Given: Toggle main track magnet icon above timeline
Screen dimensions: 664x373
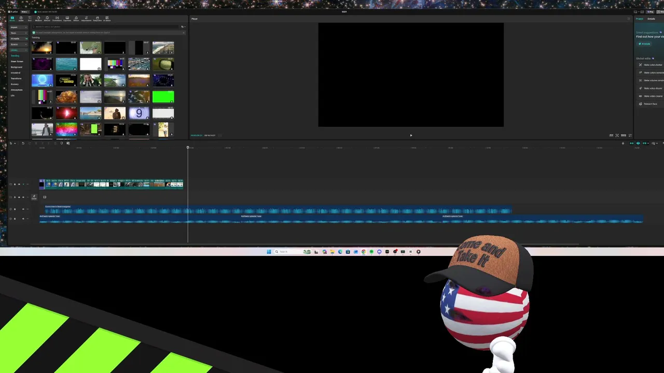Looking at the screenshot, I should (x=631, y=143).
